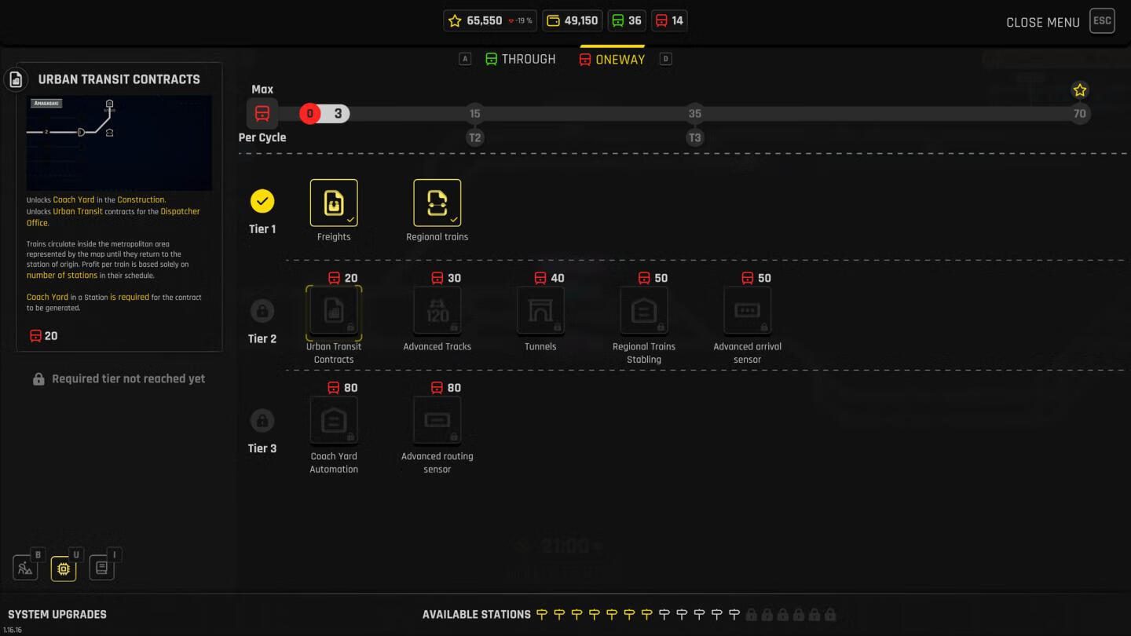Select the Advanced routing sensor upgrade
Viewport: 1131px width, 636px height.
click(x=437, y=421)
